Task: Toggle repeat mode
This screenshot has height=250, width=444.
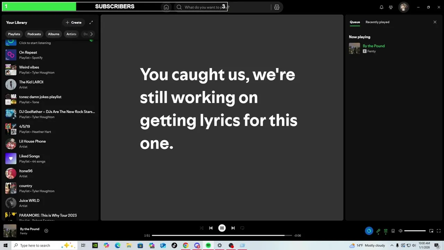Action: 242,228
